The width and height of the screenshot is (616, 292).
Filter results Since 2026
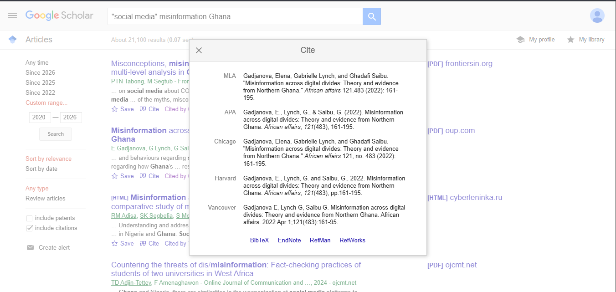tap(40, 73)
